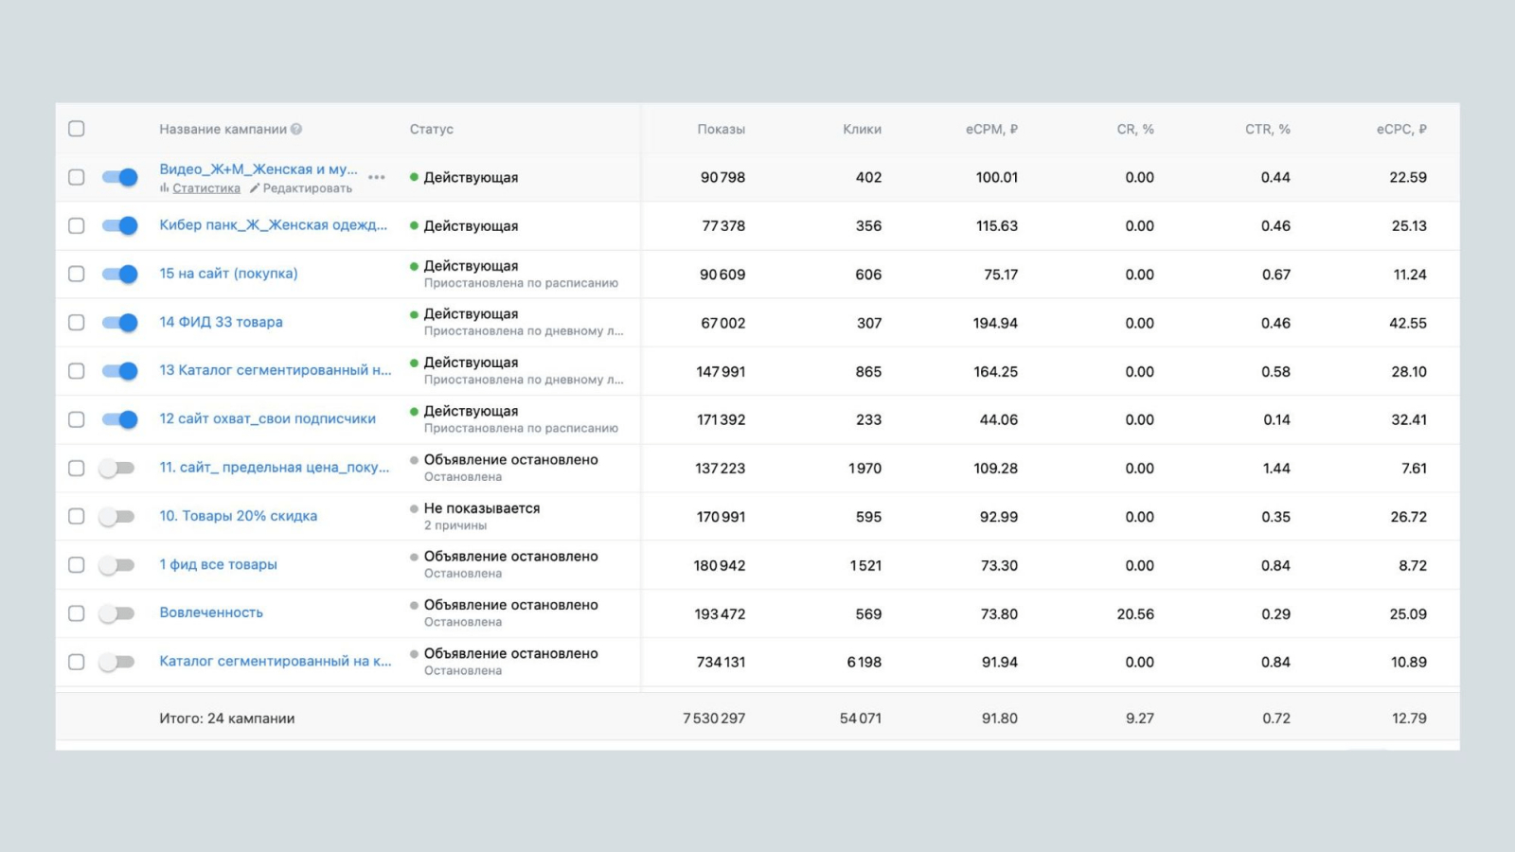Click the eCPC value 42.55
This screenshot has width=1515, height=852.
coord(1408,324)
